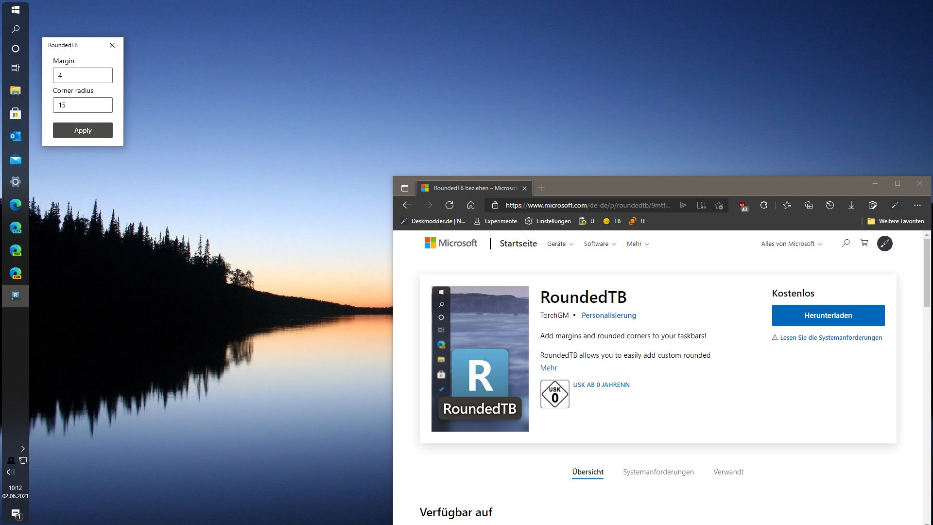Launch Edge Dev from taskbar
This screenshot has height=525, width=933.
click(16, 250)
